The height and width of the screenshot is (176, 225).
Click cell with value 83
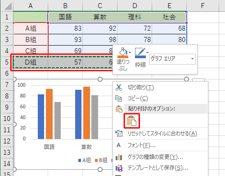pyautogui.click(x=65, y=28)
